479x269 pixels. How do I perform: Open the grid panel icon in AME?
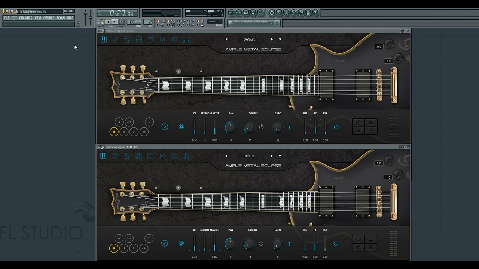point(139,40)
